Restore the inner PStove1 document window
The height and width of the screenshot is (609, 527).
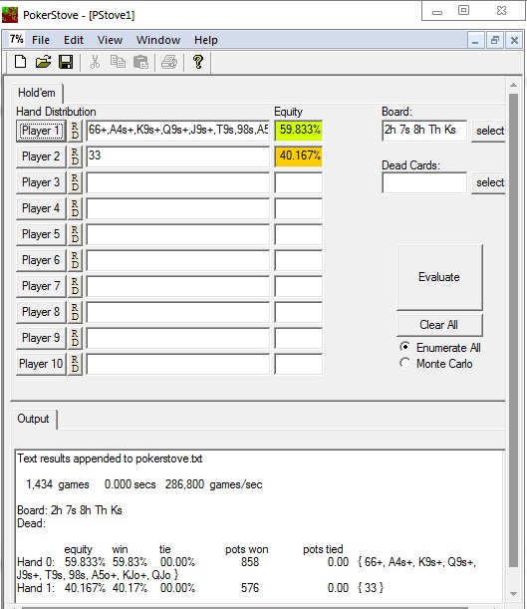click(494, 40)
